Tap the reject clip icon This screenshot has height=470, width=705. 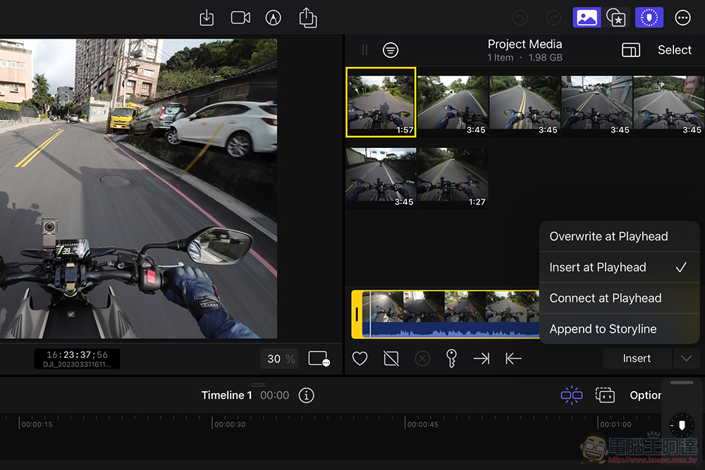(x=391, y=359)
